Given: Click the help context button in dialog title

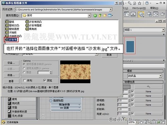Looking at the screenshot, I should 116,3.
